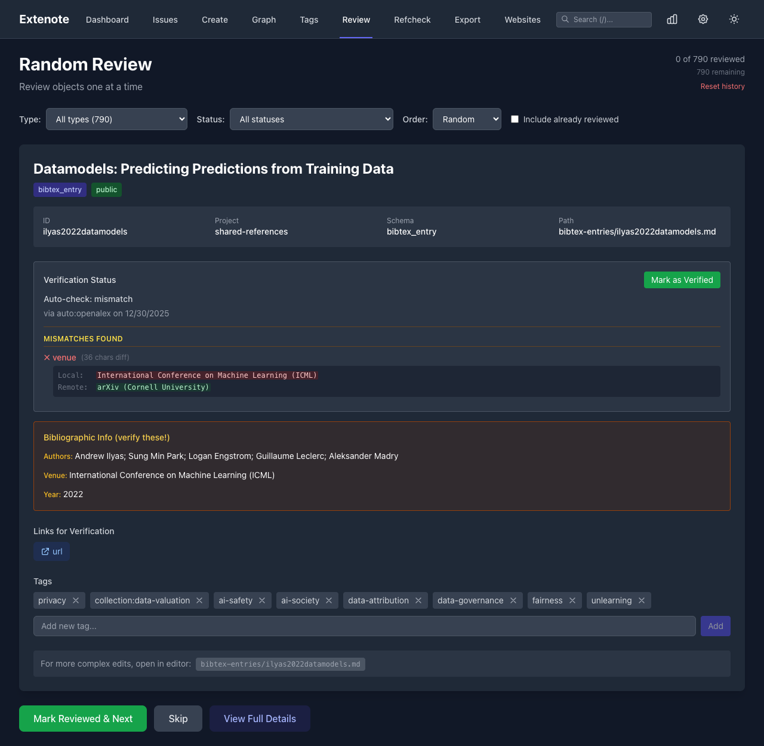Remove the unlearning tag

point(642,600)
